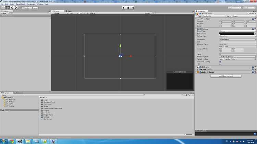Screen dimensions: 257x144
Task: Click the Project search filter-by-type icon
Action: coord(186,95)
